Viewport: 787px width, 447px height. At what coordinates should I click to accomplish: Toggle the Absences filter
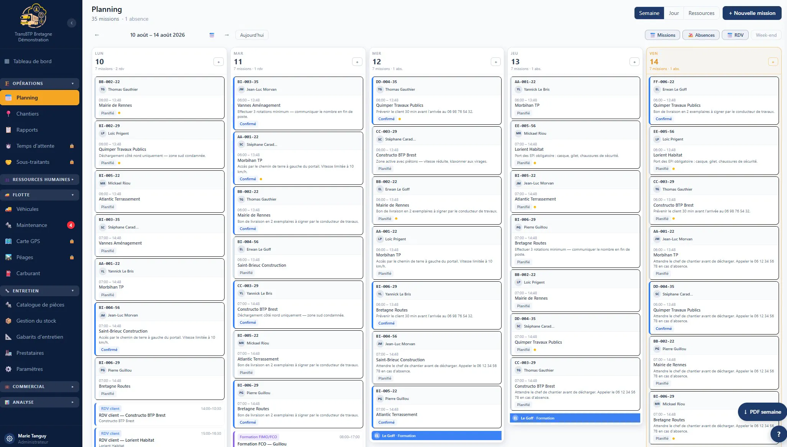(701, 35)
